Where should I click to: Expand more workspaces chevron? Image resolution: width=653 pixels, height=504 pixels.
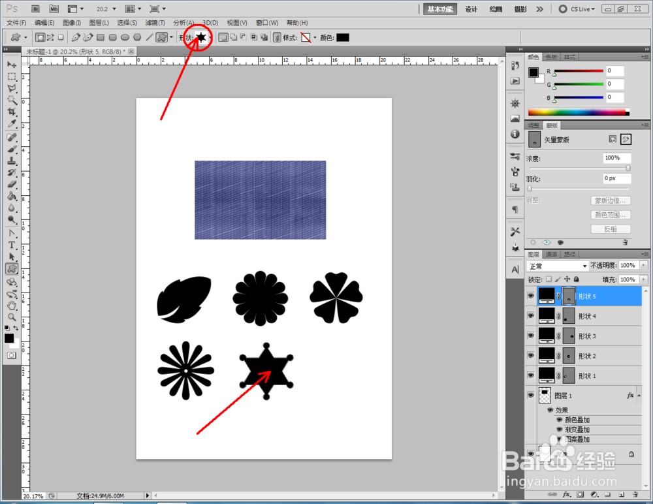540,8
